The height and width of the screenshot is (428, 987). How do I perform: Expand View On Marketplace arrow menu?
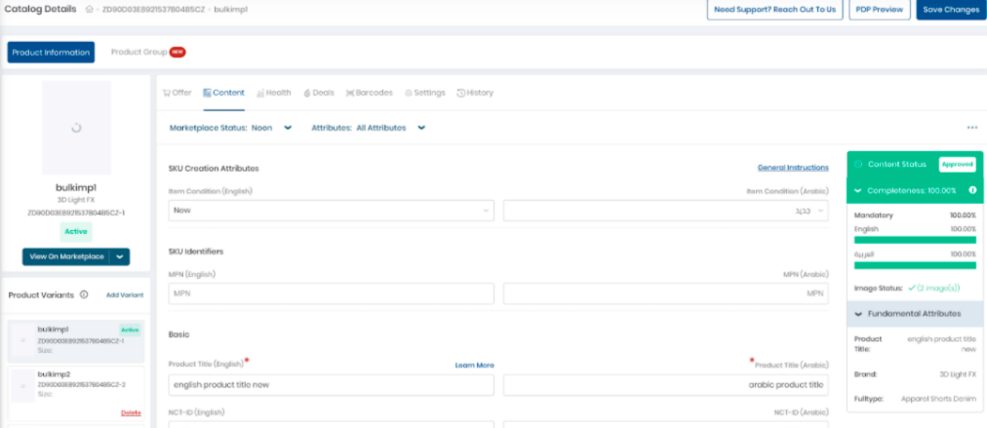coord(120,256)
